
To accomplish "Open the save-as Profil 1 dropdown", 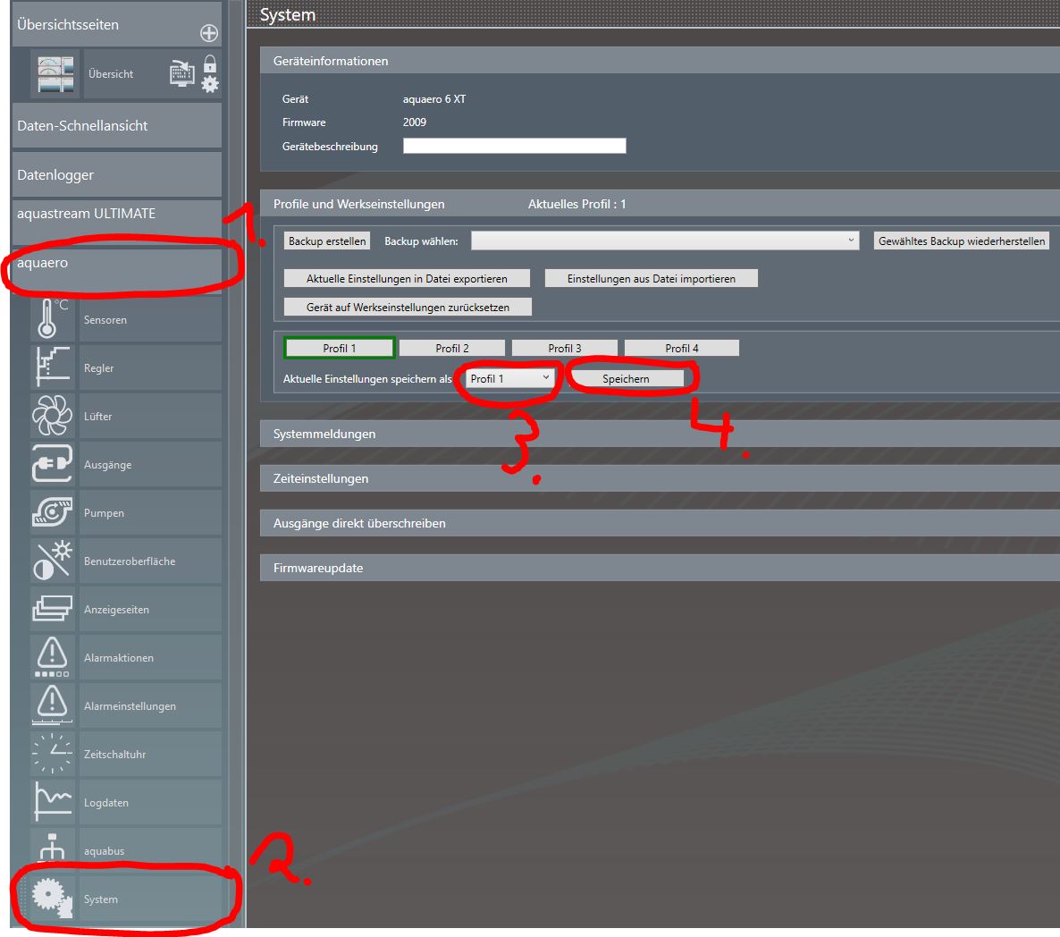I will [510, 378].
